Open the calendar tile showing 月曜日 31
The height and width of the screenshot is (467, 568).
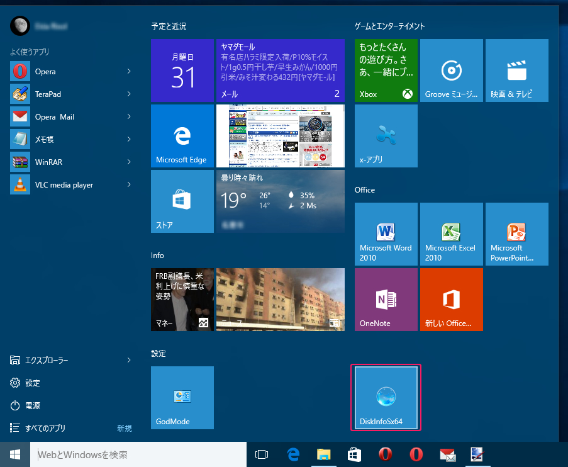182,70
